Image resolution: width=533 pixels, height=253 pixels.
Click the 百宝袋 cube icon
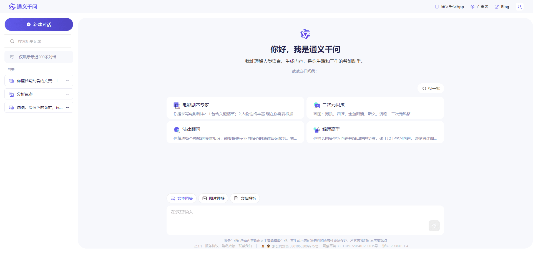(x=472, y=7)
